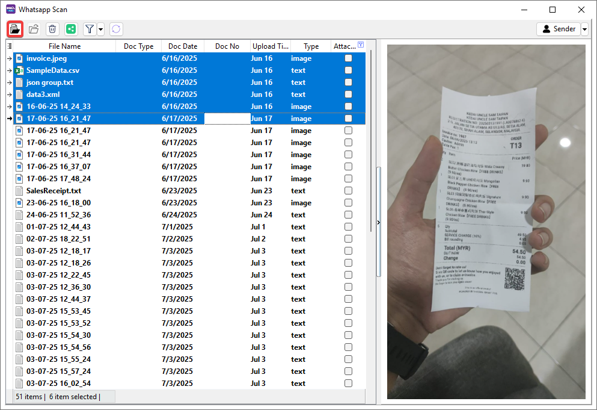Open the filter dropdown arrow in toolbar
This screenshot has height=410, width=597.
click(100, 29)
